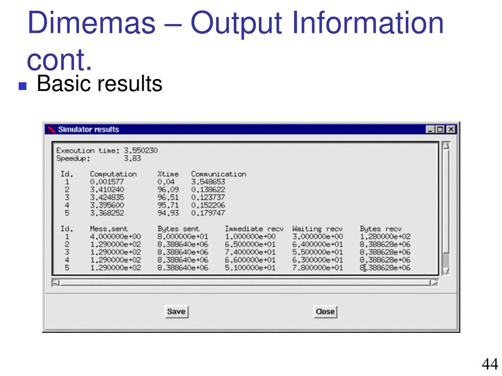
Task: Click the Speedup value 3.83
Action: pos(132,158)
